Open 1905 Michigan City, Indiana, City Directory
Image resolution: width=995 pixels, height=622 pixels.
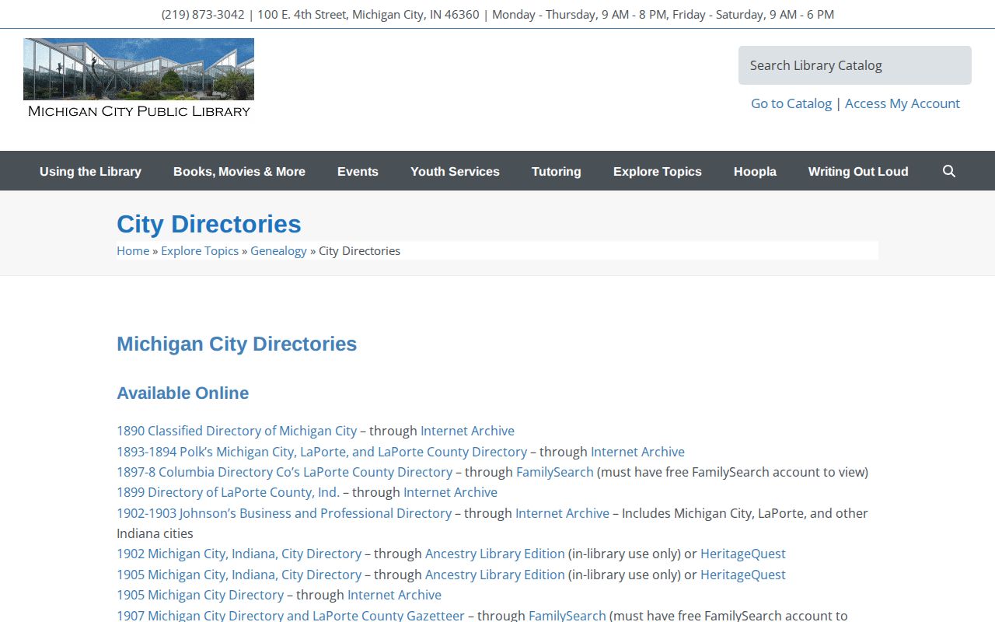239,575
